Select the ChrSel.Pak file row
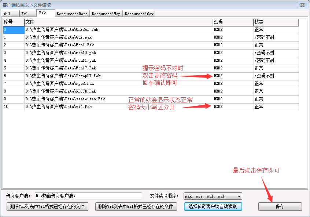The width and height of the screenshot is (310, 217). tap(118, 29)
